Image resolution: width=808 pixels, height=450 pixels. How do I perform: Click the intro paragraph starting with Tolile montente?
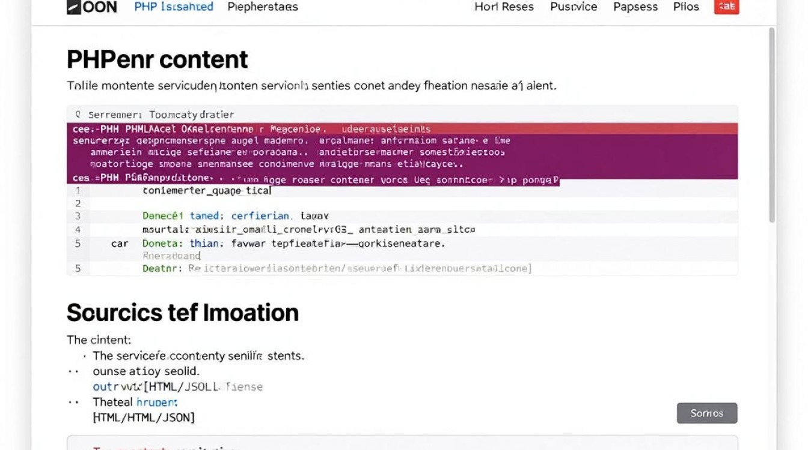(x=311, y=85)
